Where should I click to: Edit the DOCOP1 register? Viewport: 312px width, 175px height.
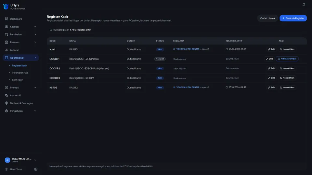pos(269,59)
